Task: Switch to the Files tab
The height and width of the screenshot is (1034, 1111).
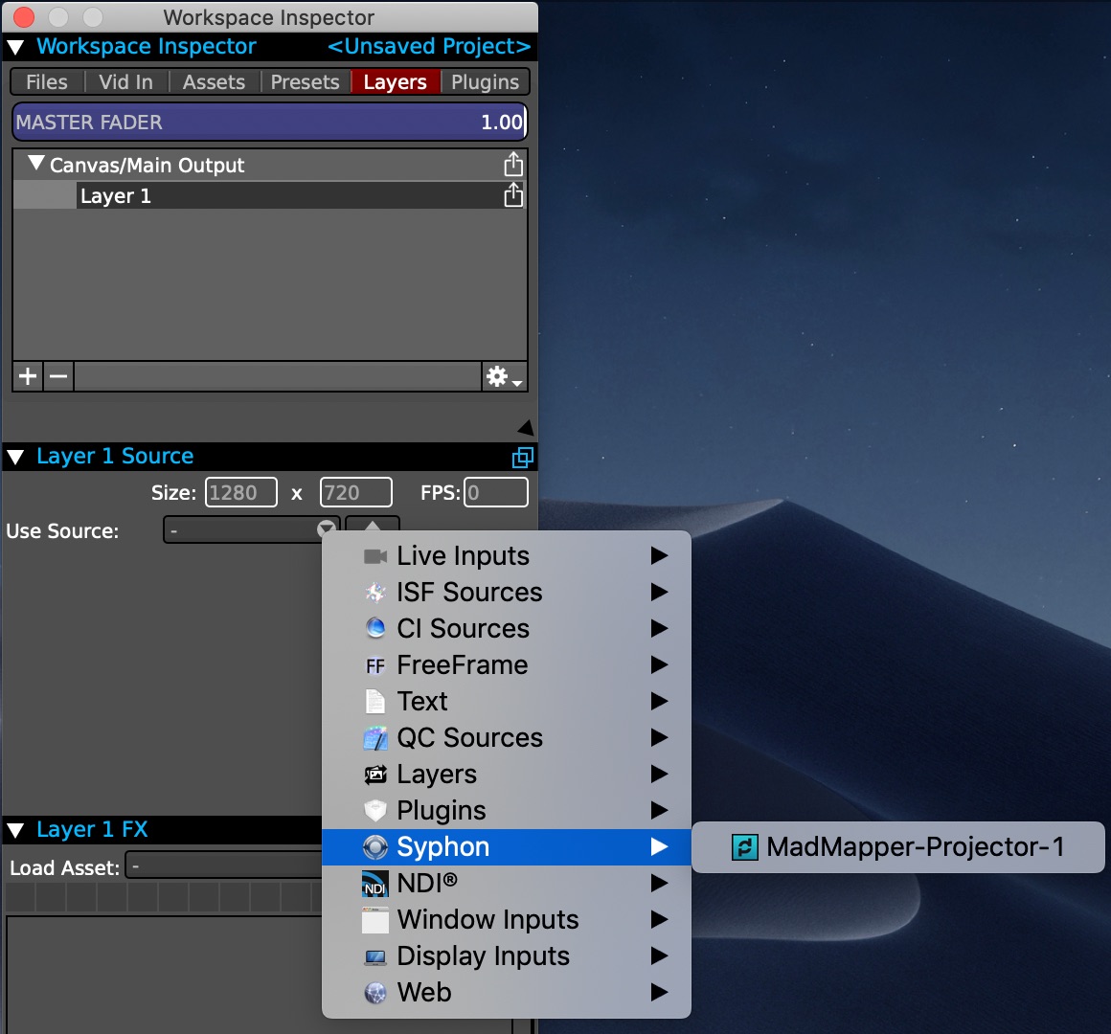Action: 47,82
